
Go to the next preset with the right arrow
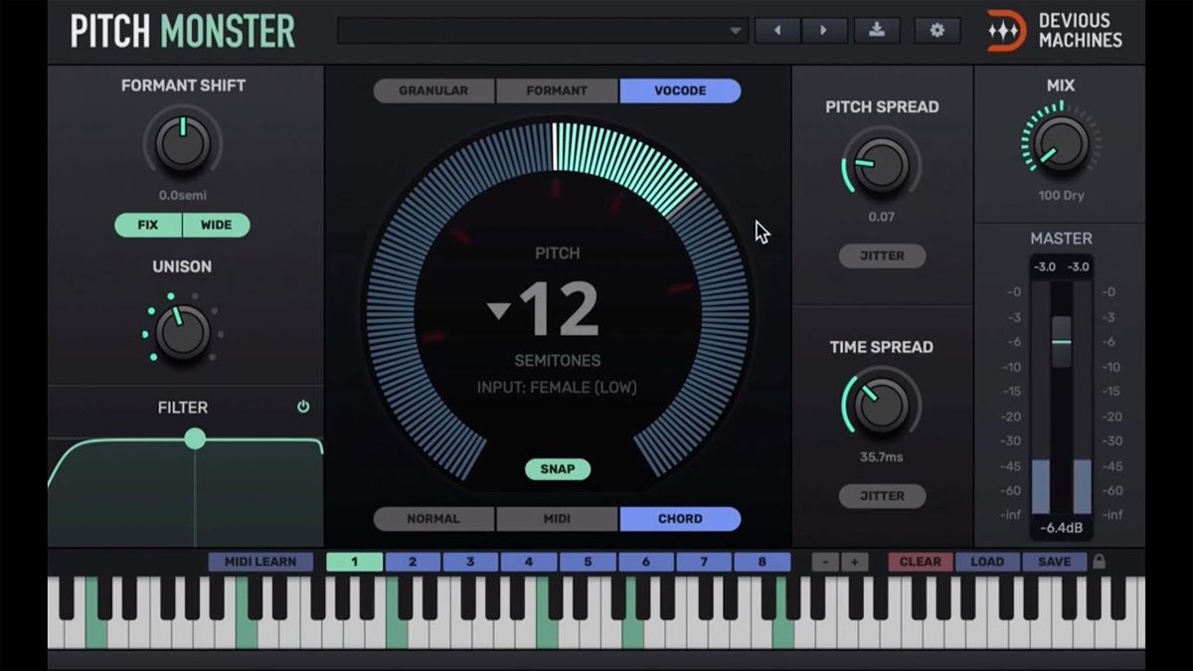825,30
